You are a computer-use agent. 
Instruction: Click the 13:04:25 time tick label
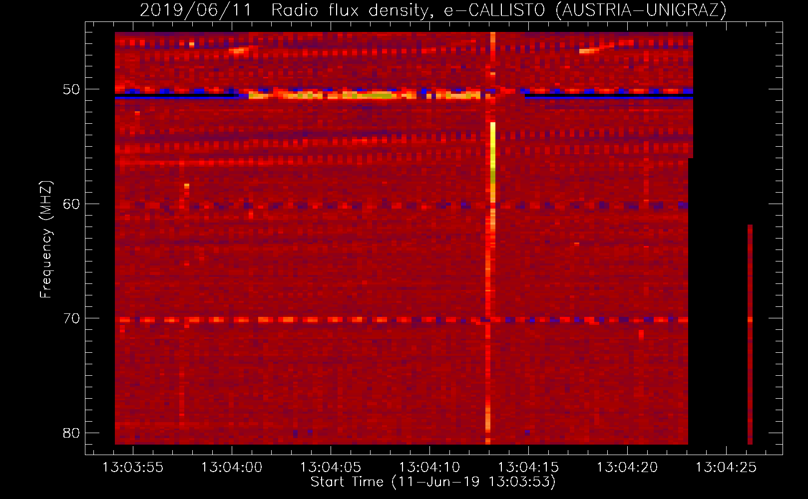pos(726,468)
